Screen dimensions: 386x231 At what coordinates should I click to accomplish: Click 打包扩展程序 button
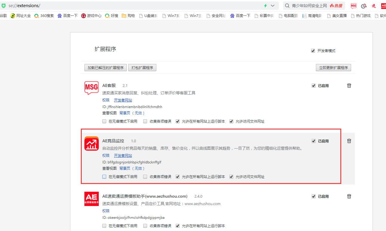click(142, 68)
